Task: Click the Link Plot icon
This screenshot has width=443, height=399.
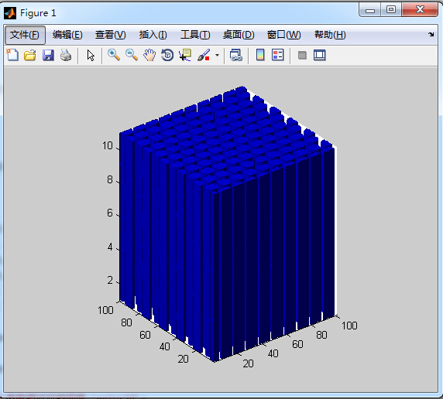Action: [x=236, y=55]
